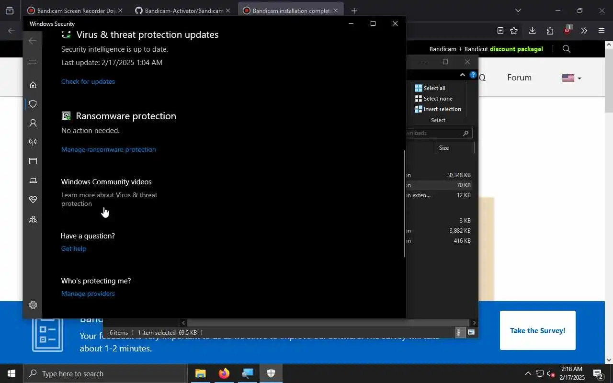The image size is (613, 383).
Task: Select the file sized 12 KB
Action: click(x=438, y=195)
